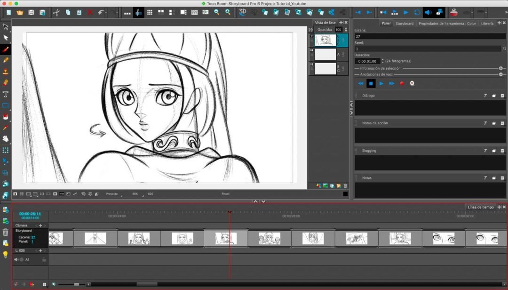Open the 46% zoom level dropdown
The height and width of the screenshot is (290, 508).
(x=138, y=194)
